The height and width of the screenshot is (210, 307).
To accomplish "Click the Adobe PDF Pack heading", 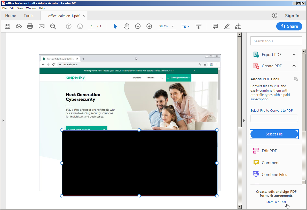I will pos(265,79).
